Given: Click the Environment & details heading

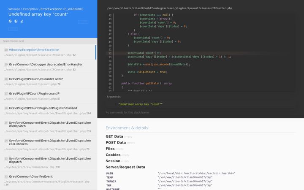Looking at the screenshot, I should (x=127, y=128).
